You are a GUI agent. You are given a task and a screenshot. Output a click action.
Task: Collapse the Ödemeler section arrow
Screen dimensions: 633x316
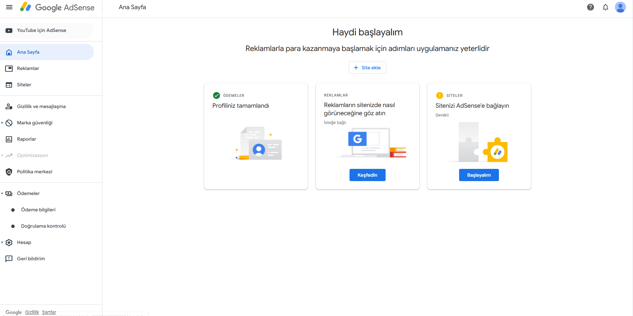[2, 193]
